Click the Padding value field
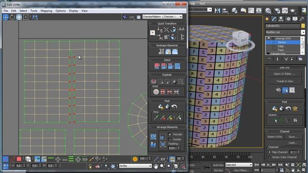308x173 pixels. click(172, 148)
